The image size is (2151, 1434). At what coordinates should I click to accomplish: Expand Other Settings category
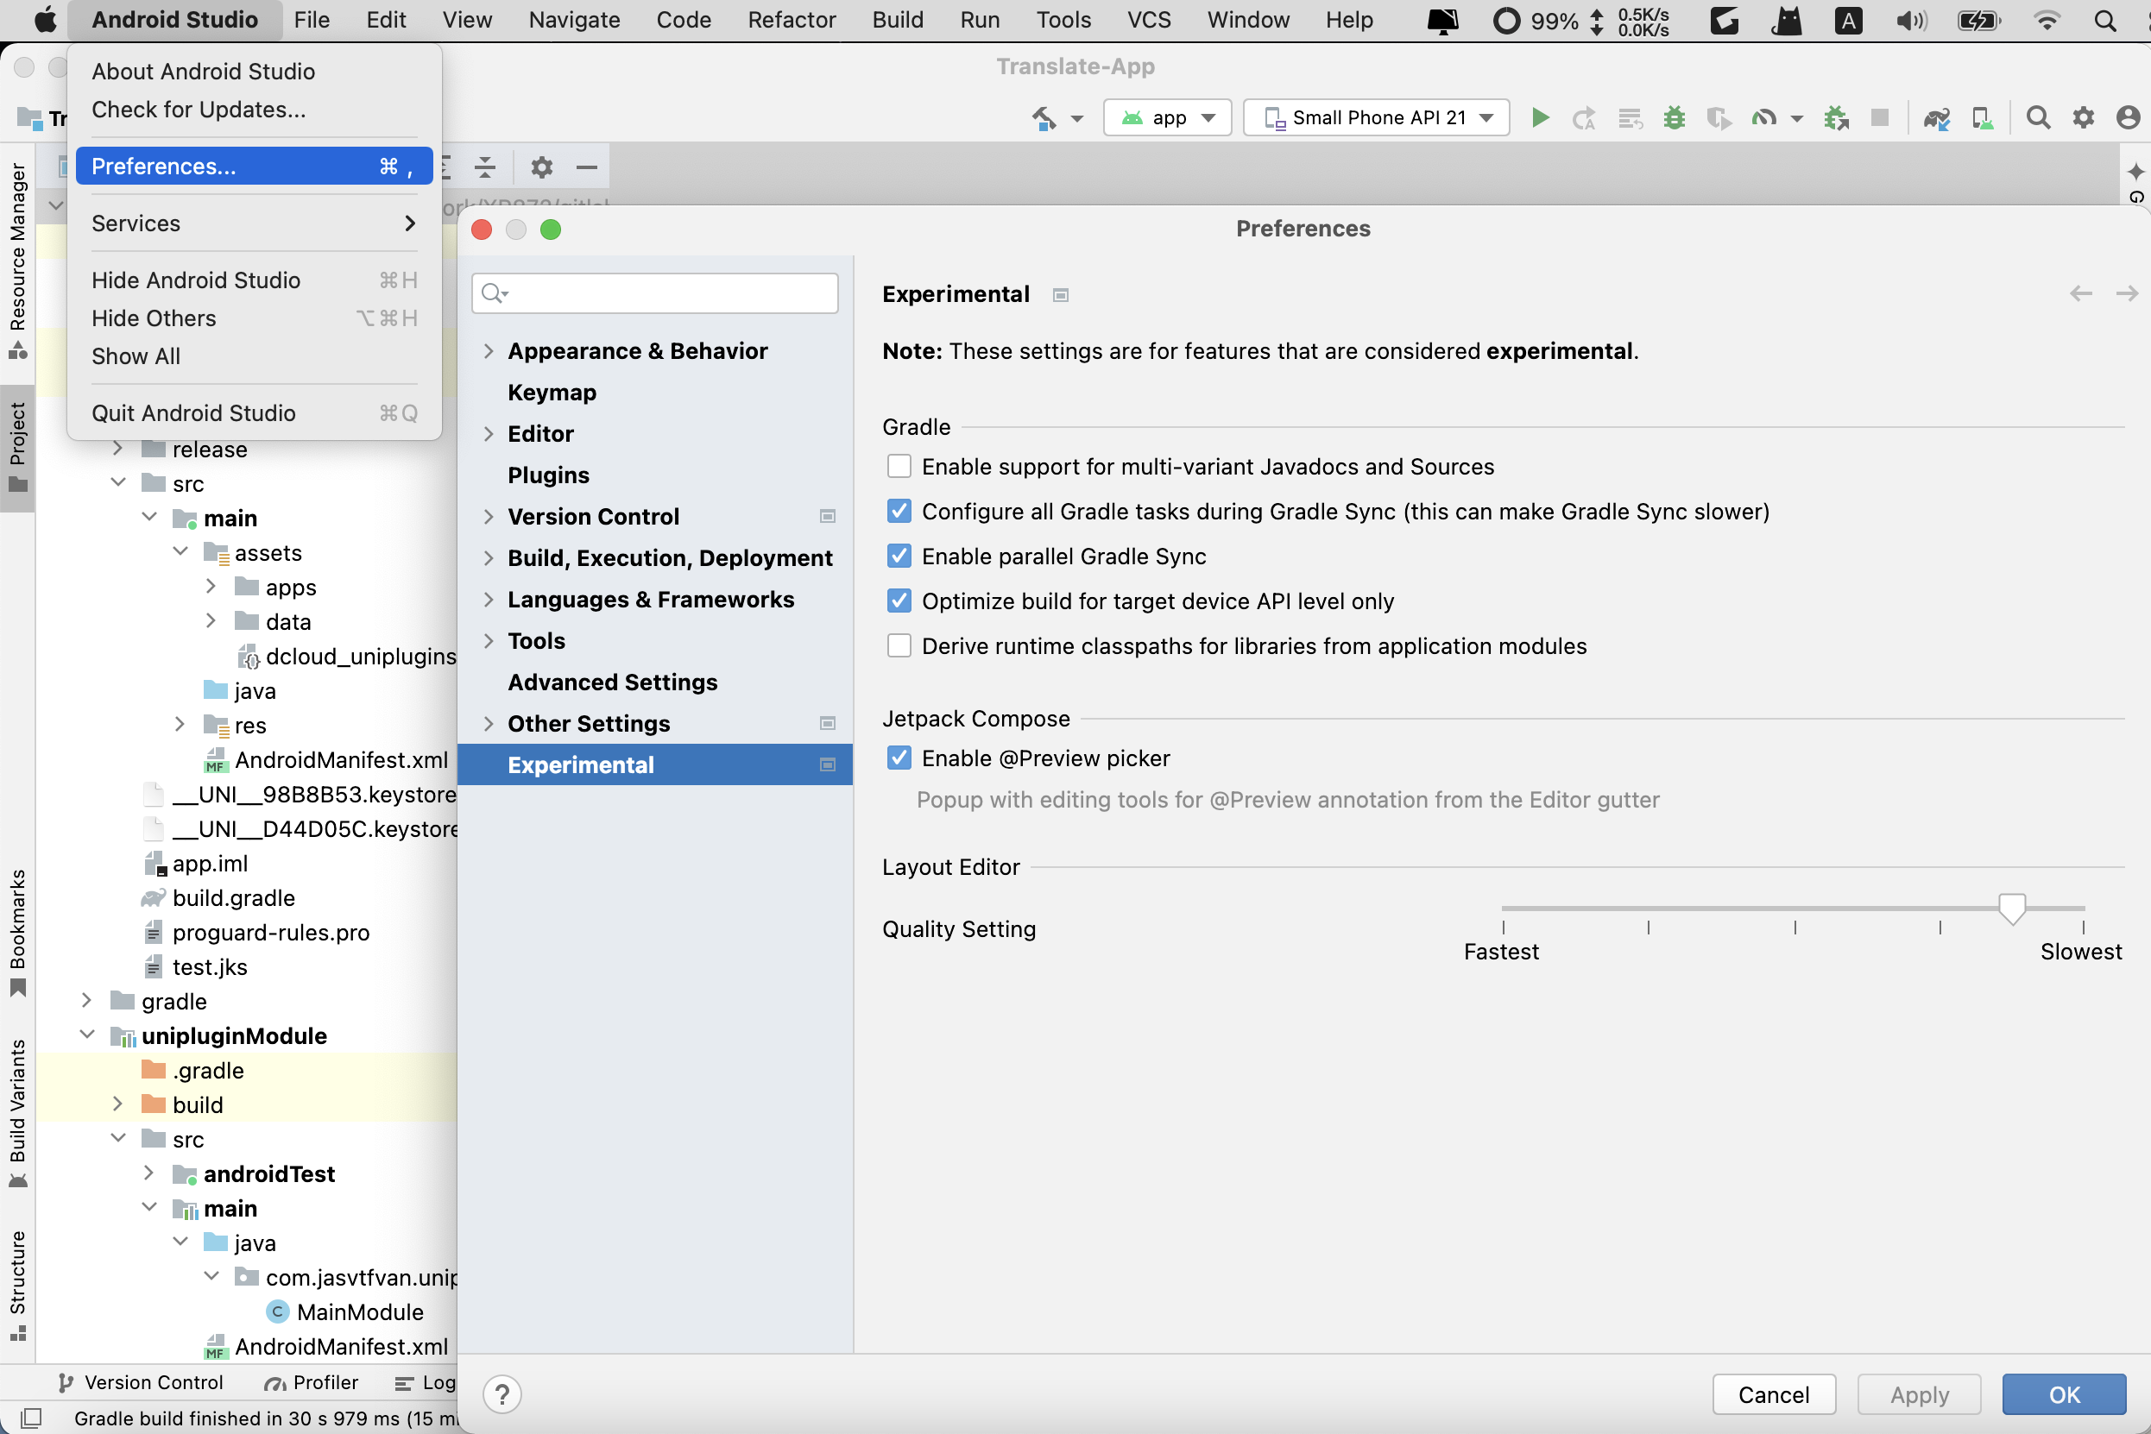tap(489, 723)
